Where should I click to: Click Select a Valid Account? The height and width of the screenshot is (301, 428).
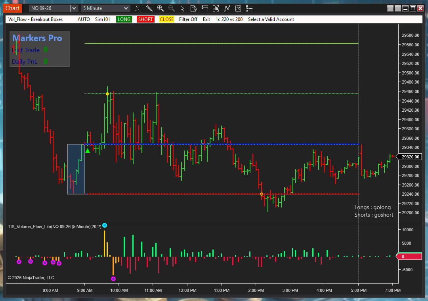(271, 19)
